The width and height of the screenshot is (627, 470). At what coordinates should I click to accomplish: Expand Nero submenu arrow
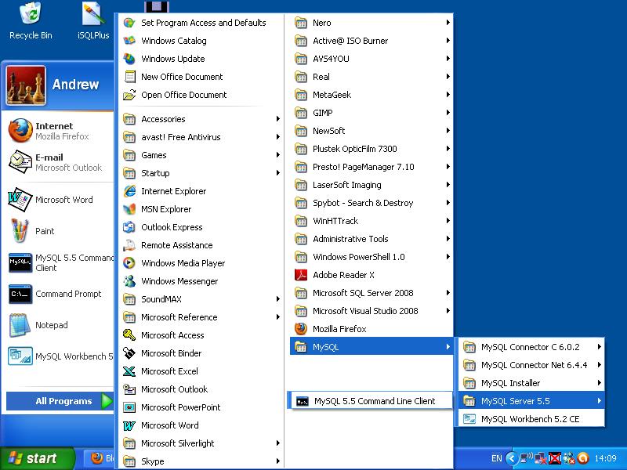pyautogui.click(x=448, y=23)
